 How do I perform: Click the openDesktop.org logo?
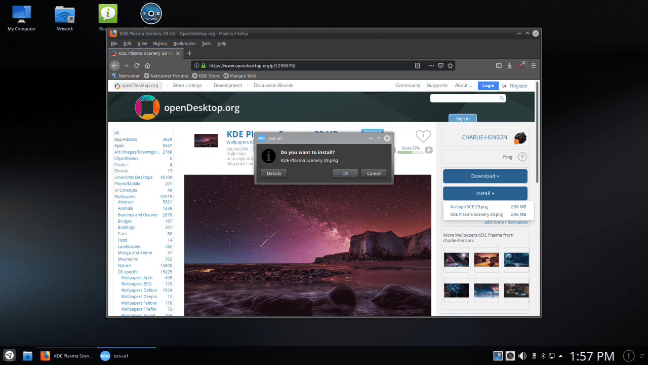[x=147, y=107]
